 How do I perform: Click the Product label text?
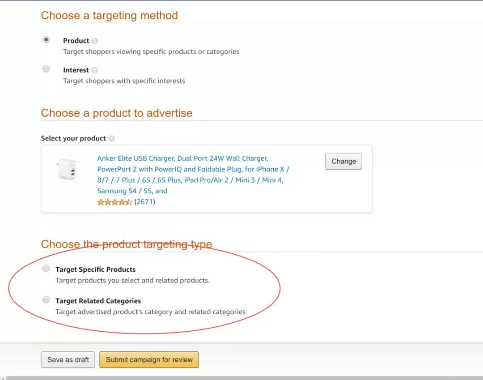(76, 41)
